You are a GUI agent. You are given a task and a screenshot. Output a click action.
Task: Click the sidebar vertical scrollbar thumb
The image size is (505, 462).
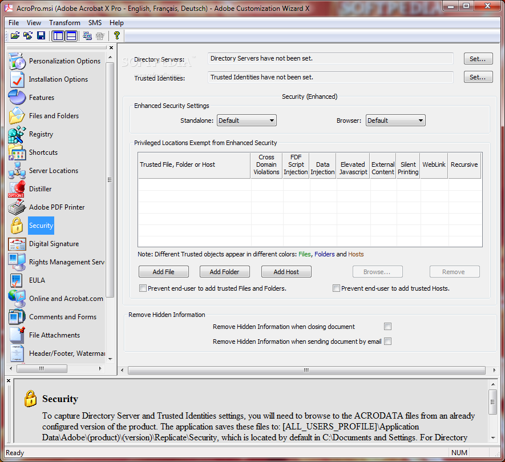click(110, 179)
